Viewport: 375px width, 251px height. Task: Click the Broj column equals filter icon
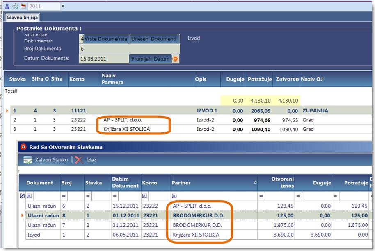tap(64, 196)
